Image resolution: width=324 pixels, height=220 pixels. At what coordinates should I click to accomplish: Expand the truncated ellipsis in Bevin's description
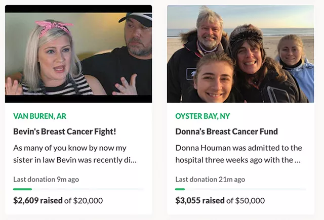(x=133, y=160)
